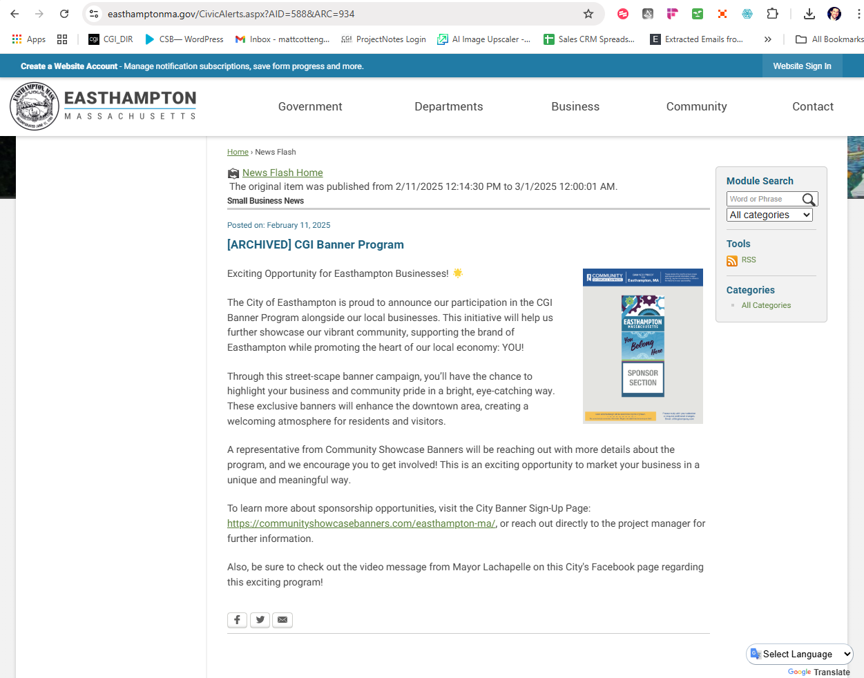Screen dimensions: 864x678
Task: Open the pink grid extension icon
Action: pos(673,14)
